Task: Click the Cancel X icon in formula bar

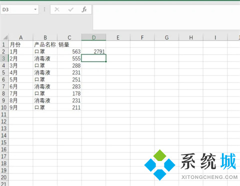Action: point(57,9)
